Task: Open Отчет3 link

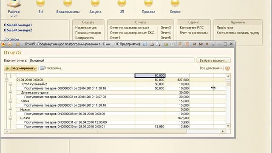Action: pyautogui.click(x=165, y=28)
